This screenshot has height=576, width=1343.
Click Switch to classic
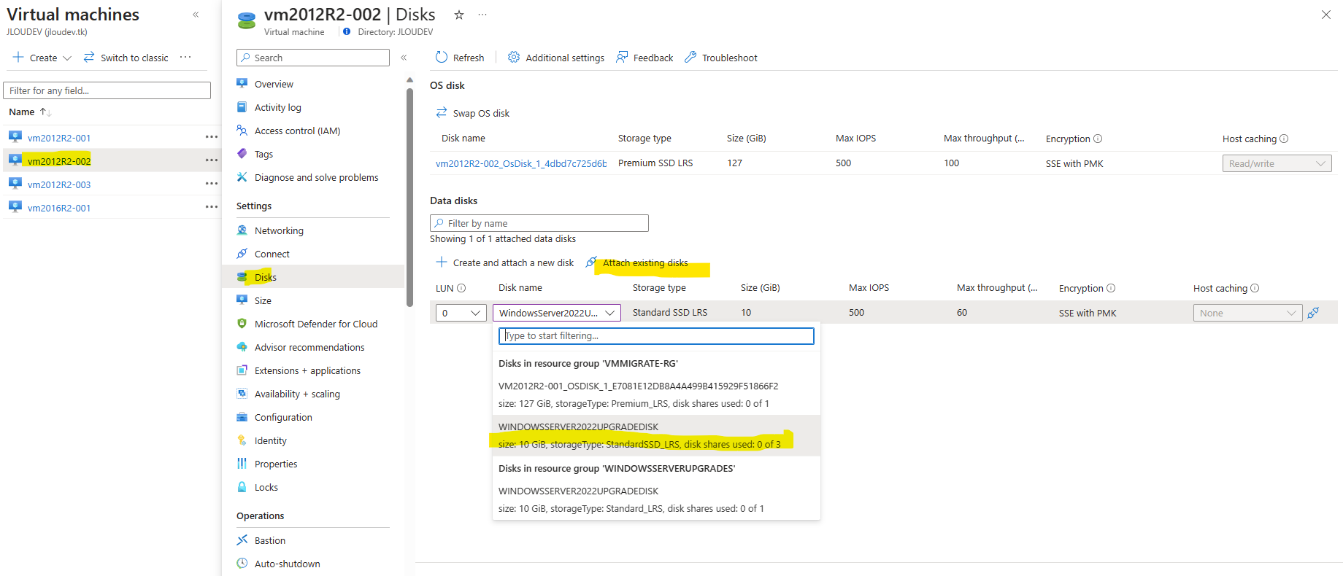tap(126, 58)
